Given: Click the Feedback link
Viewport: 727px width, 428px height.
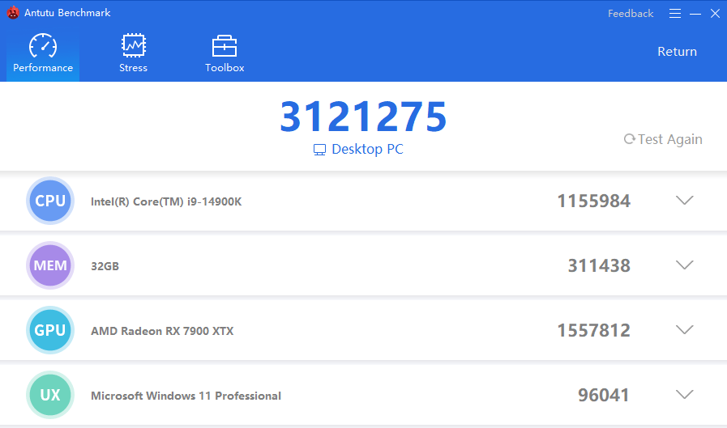Looking at the screenshot, I should 631,14.
